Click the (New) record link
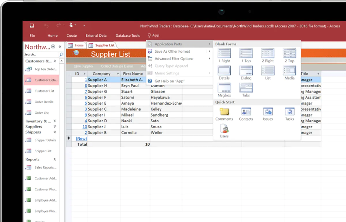 click(x=81, y=138)
